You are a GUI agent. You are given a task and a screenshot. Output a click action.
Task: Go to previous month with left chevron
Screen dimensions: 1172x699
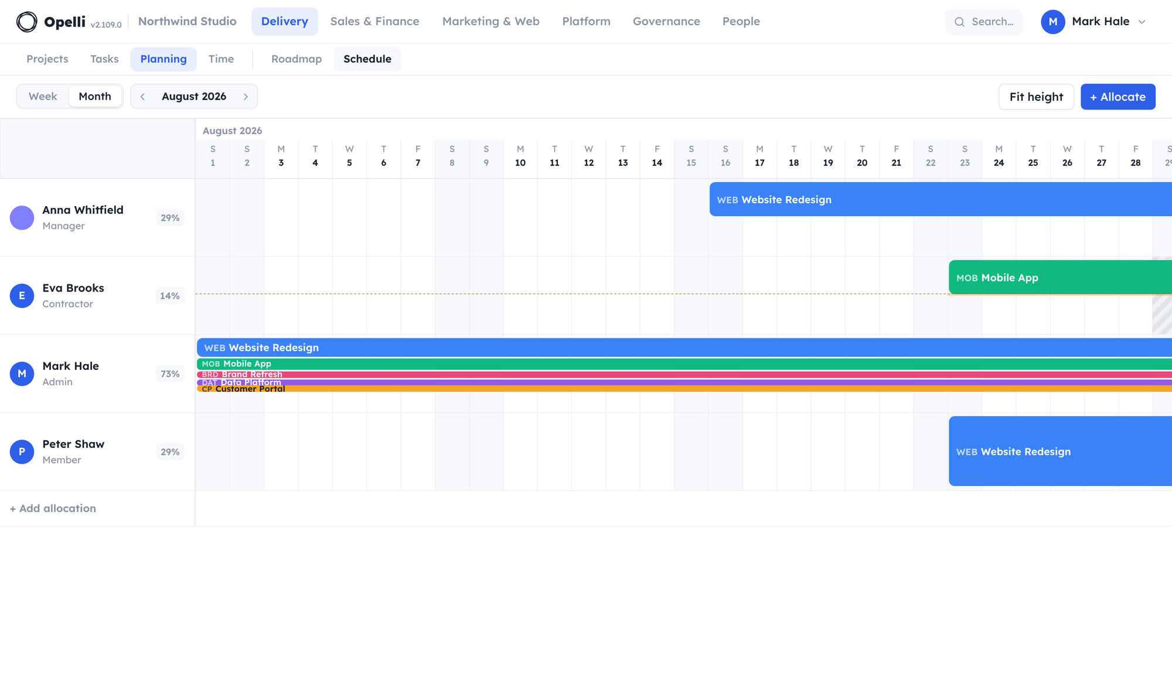coord(142,97)
